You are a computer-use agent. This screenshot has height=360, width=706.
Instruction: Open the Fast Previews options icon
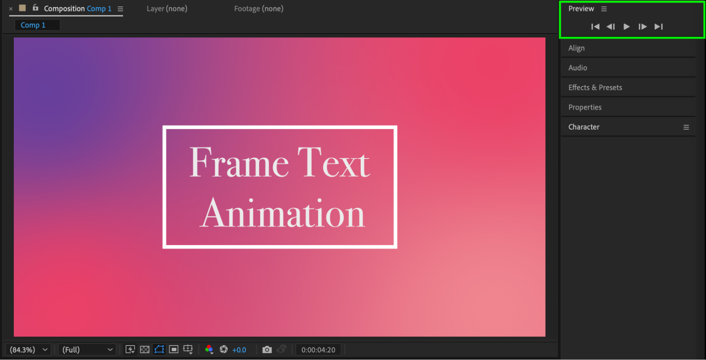click(130, 349)
